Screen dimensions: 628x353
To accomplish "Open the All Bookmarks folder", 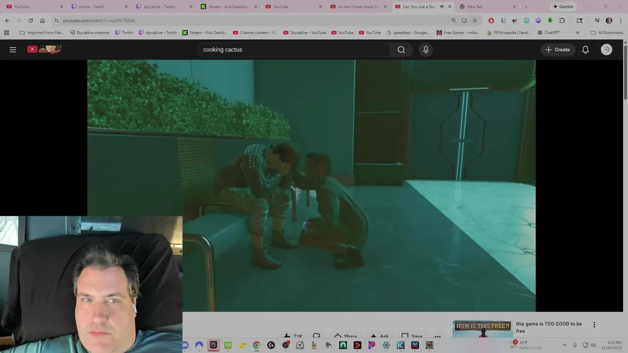I will [606, 33].
